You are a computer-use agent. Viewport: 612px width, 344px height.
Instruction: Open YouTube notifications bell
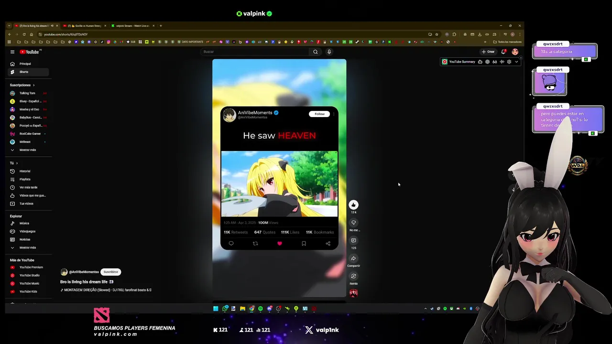(503, 52)
